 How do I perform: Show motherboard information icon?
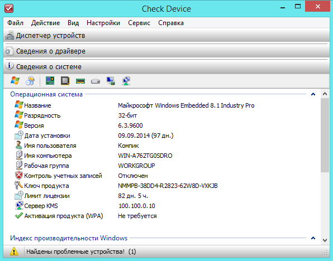50,81
